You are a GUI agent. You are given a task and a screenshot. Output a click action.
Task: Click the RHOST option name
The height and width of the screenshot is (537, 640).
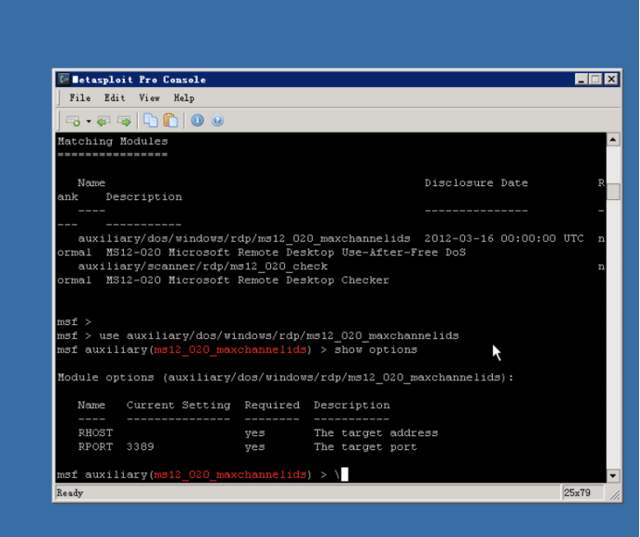[95, 432]
